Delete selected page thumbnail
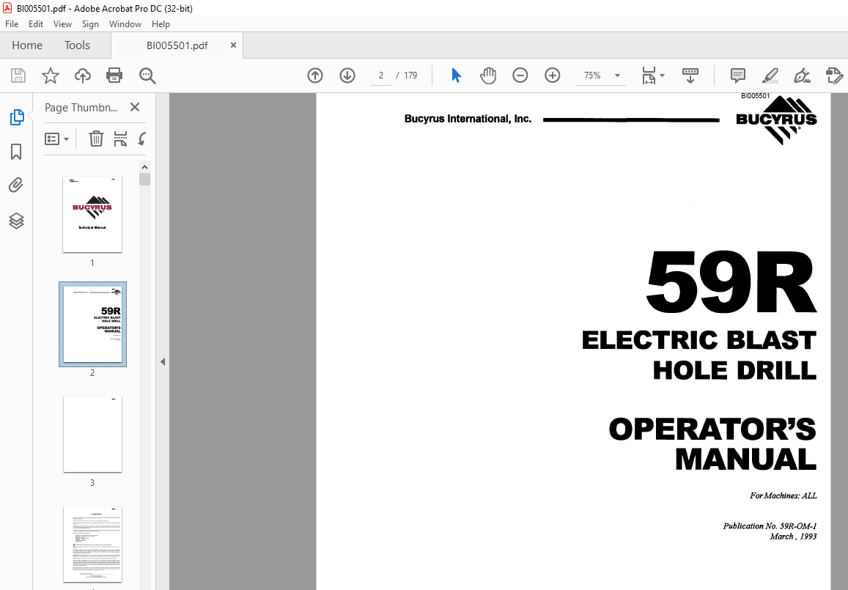 (x=96, y=139)
